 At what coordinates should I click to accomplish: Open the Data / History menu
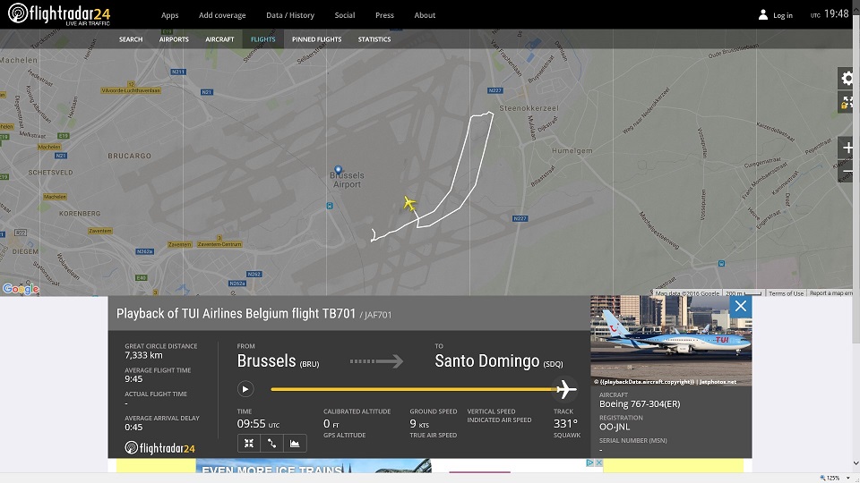tap(290, 15)
